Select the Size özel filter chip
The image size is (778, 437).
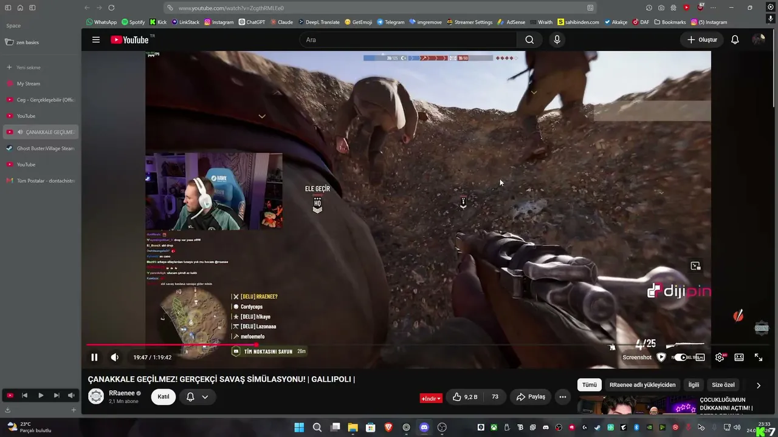pos(723,385)
